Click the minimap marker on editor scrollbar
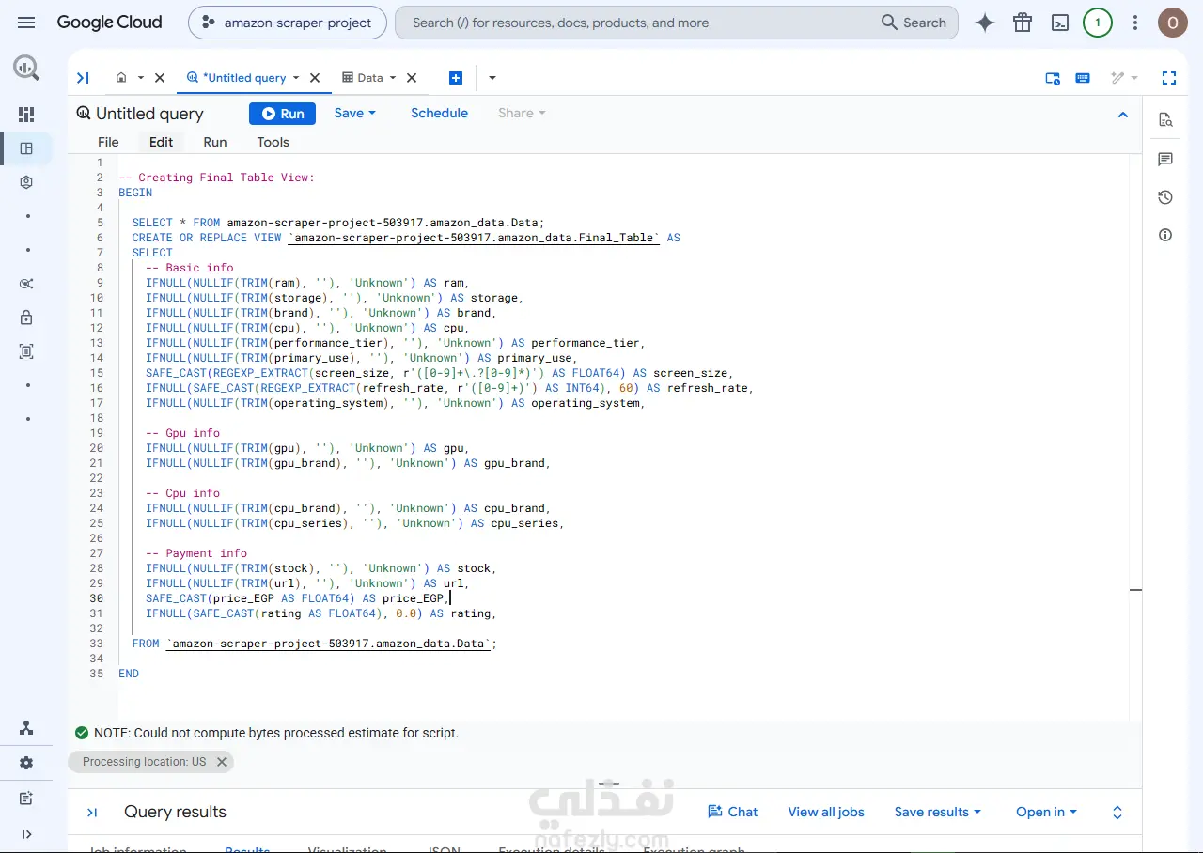 point(1135,590)
